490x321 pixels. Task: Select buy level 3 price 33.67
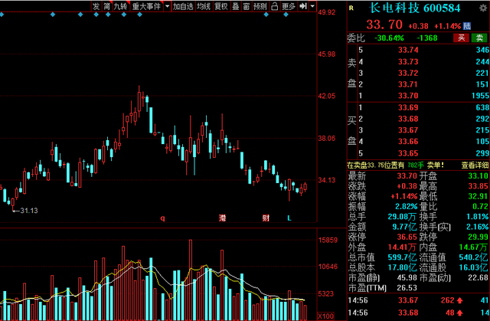pyautogui.click(x=408, y=130)
